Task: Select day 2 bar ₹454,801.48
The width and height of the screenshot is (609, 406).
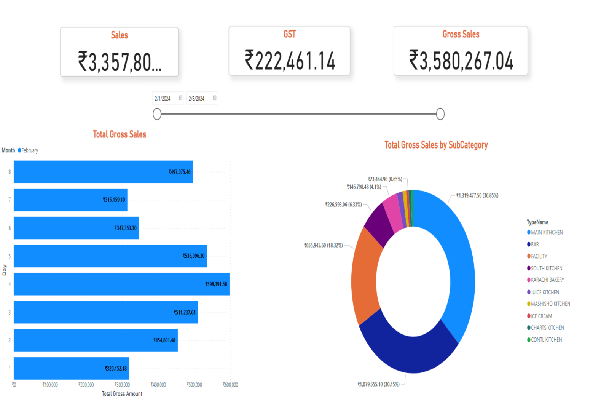Action: point(96,340)
